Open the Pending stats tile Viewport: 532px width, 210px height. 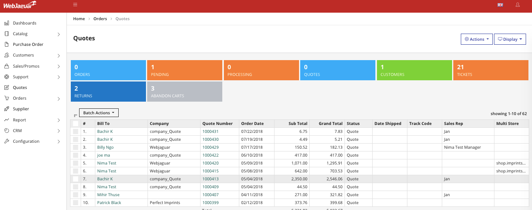pos(185,70)
